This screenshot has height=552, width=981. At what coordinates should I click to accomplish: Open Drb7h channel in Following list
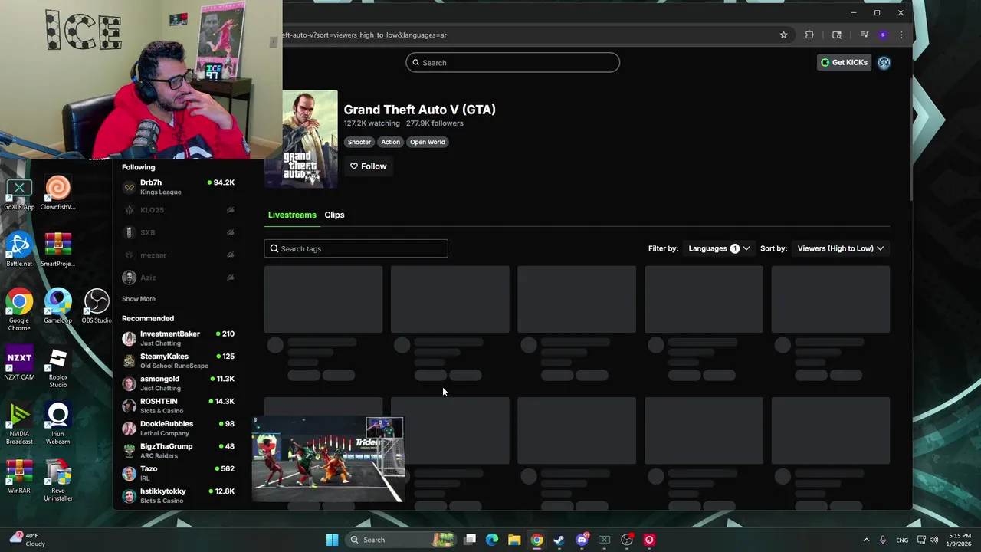point(178,187)
